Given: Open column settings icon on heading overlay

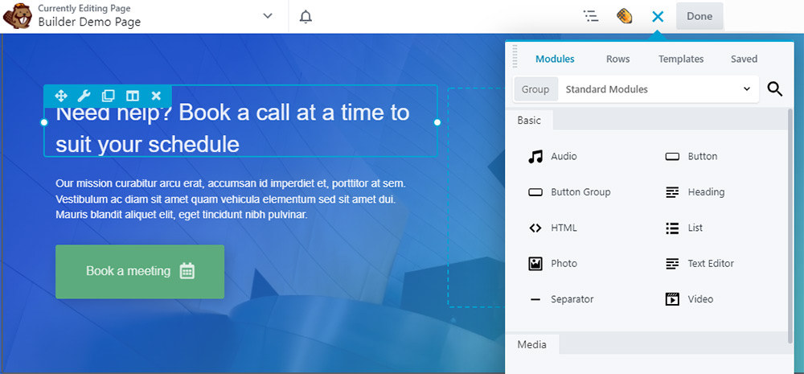Looking at the screenshot, I should (133, 96).
